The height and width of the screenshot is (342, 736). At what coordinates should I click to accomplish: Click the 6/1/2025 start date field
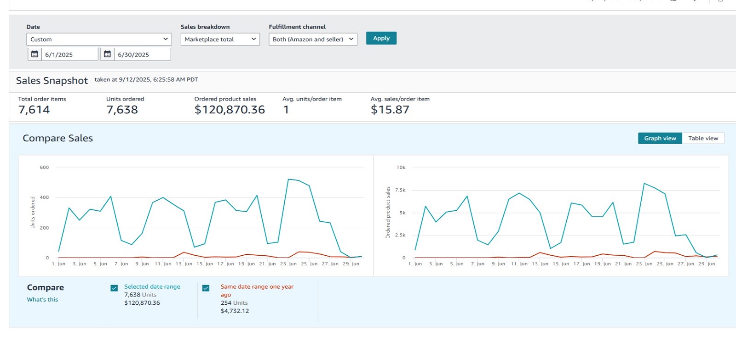click(70, 55)
